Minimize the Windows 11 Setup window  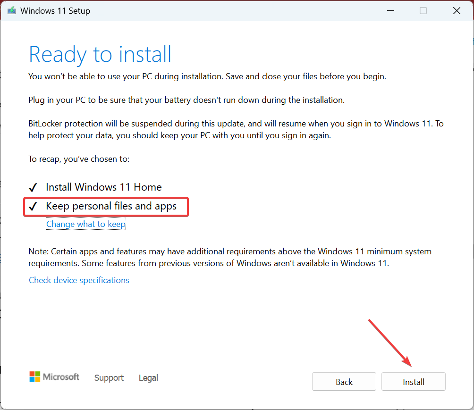390,10
